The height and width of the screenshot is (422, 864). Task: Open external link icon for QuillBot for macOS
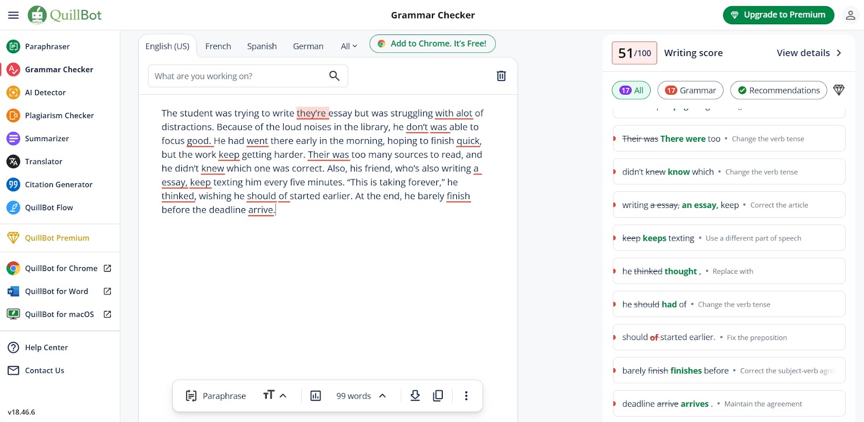107,314
